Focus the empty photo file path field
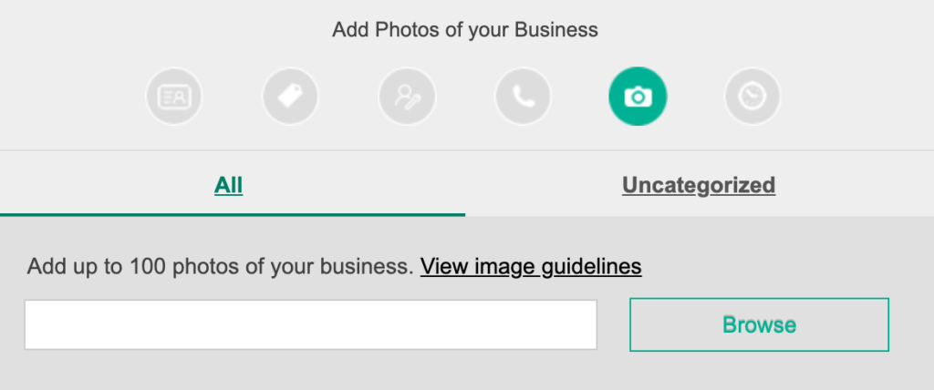 [310, 324]
